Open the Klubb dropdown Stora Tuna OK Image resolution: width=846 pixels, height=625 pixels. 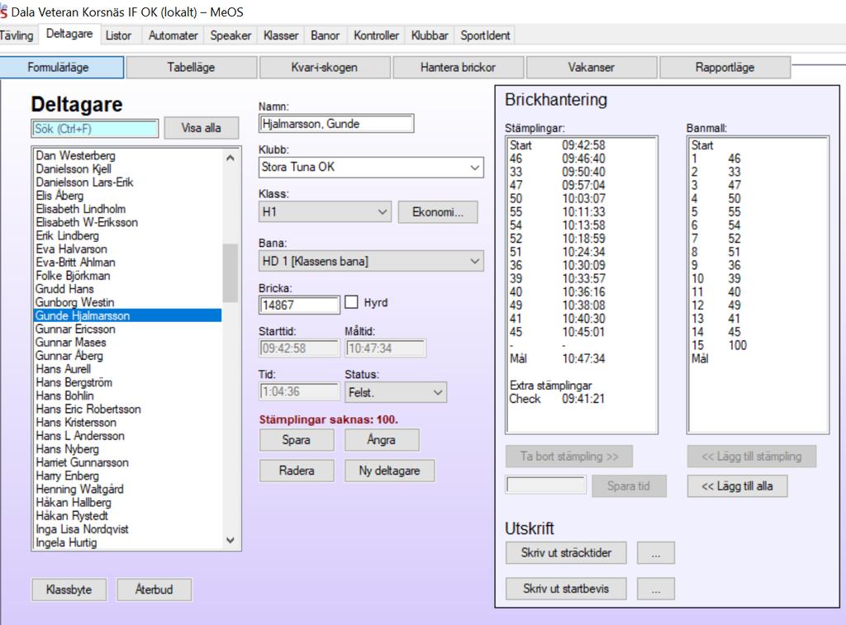click(371, 167)
